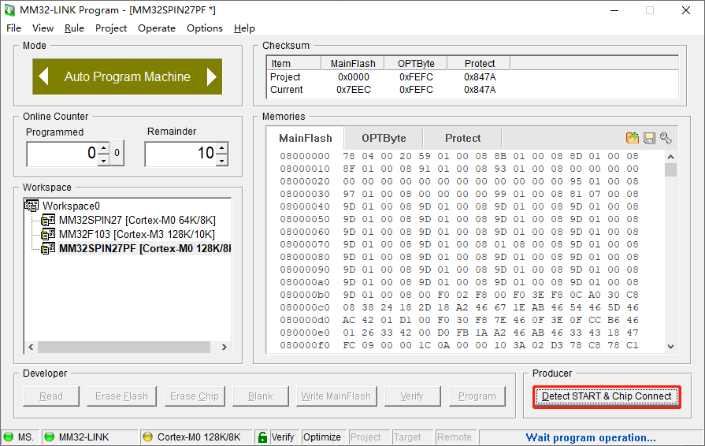Image resolution: width=705 pixels, height=446 pixels.
Task: Open the Rule menu
Action: 74,28
